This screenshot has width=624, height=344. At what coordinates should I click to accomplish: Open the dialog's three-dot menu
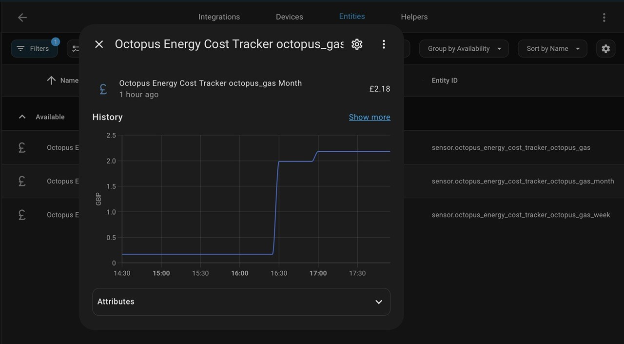pyautogui.click(x=384, y=44)
